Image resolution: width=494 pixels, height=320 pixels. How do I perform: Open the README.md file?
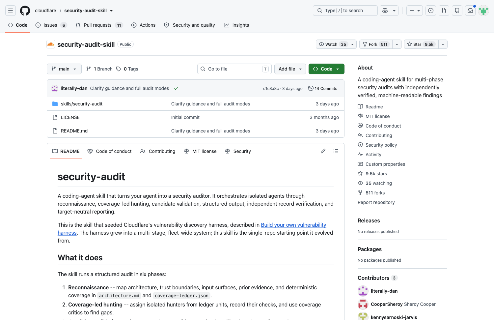click(74, 131)
